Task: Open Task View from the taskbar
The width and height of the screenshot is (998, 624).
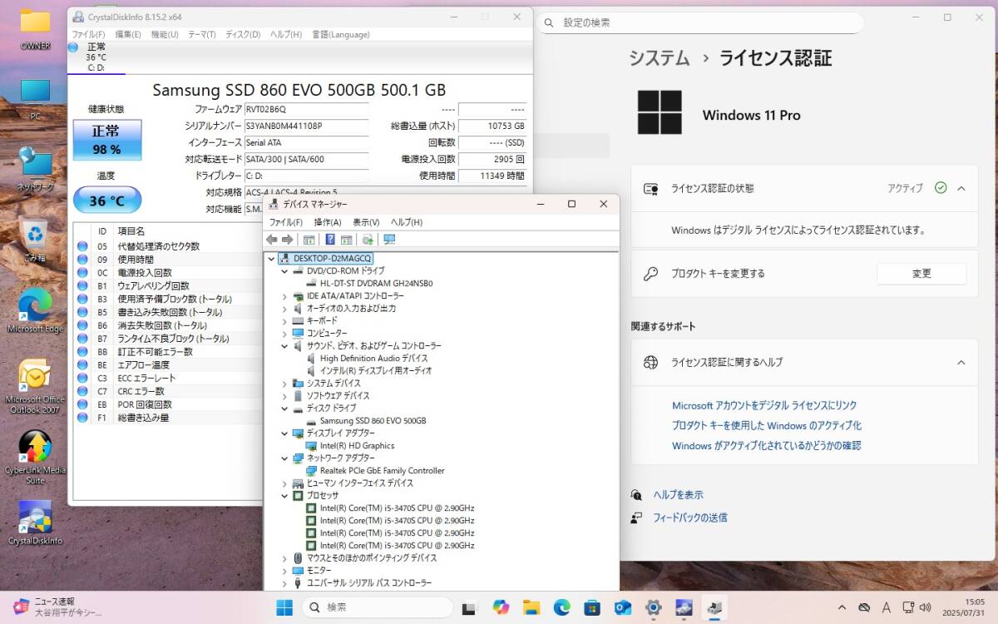Action: point(470,607)
